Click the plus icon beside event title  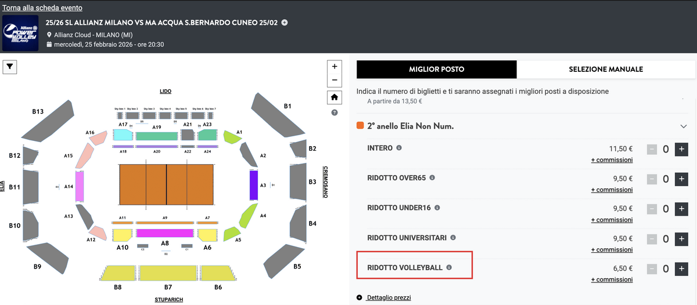[285, 23]
